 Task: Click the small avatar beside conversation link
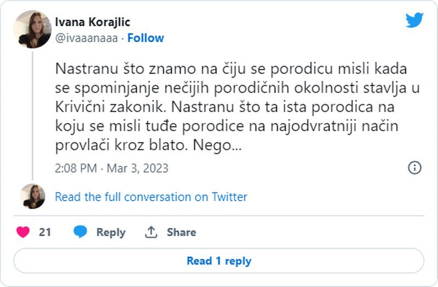click(32, 196)
